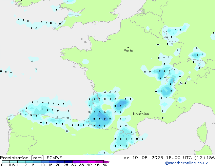
Task: Click the legend value 45
Action: tap(97, 165)
